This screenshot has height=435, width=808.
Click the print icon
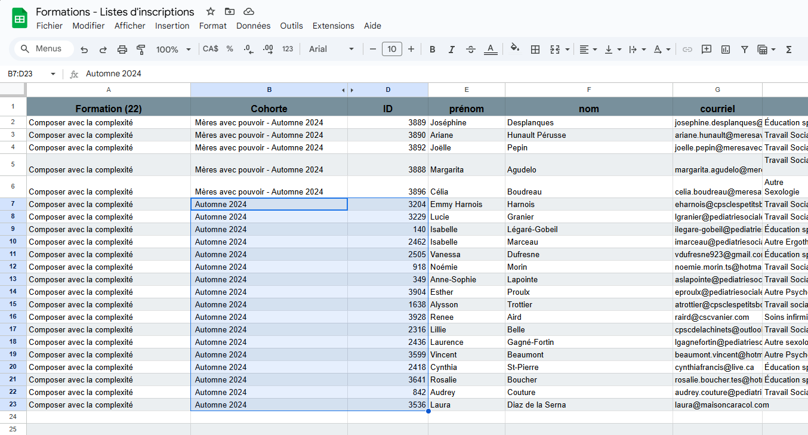click(x=122, y=50)
